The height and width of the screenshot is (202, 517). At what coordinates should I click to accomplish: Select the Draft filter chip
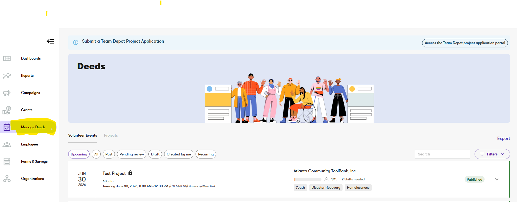click(155, 154)
